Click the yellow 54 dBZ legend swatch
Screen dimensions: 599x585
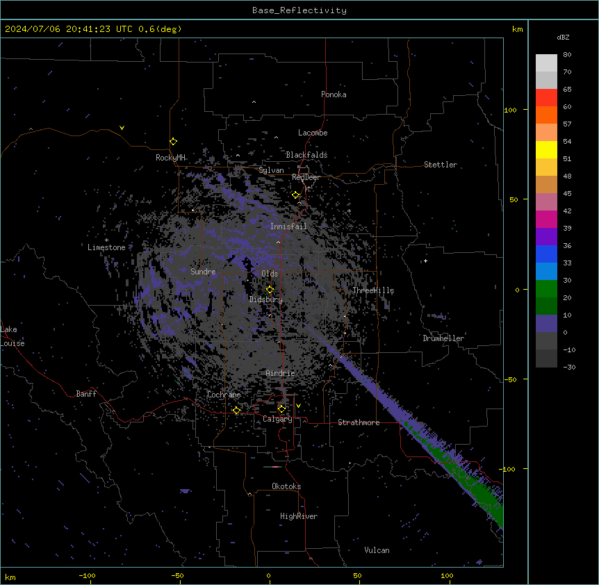point(546,149)
